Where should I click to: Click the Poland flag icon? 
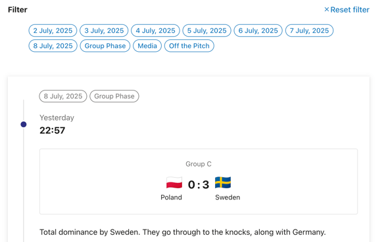coord(174,183)
